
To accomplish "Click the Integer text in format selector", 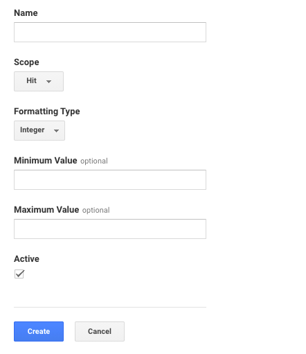I will [32, 130].
